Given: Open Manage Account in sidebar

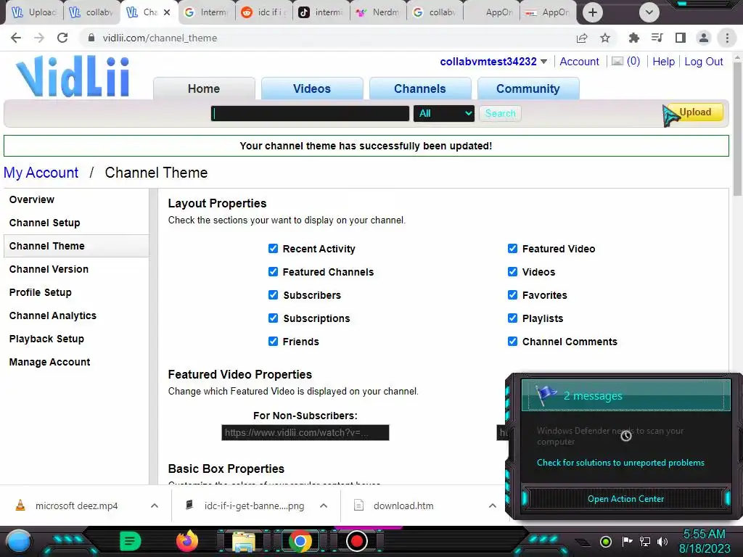Looking at the screenshot, I should coord(49,362).
